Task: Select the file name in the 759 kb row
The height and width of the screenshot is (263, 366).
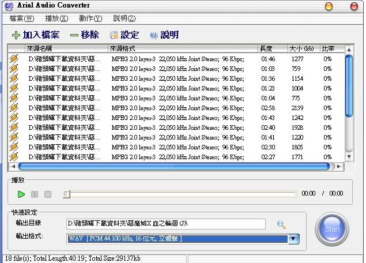Action: coord(64,69)
